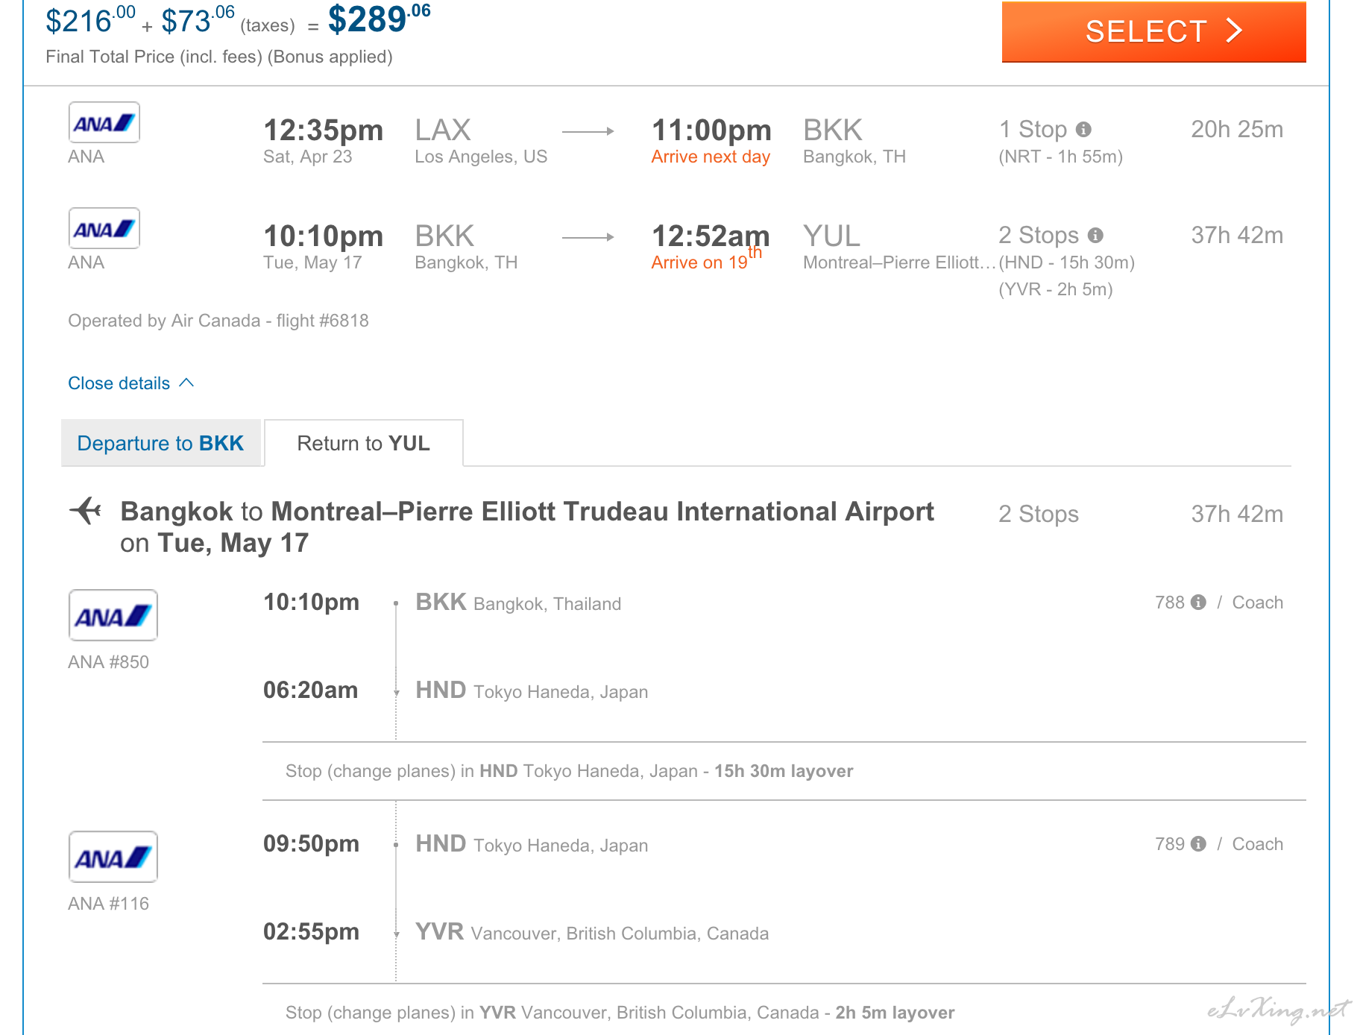Open info icon next to 2 Stops

pos(1095,236)
